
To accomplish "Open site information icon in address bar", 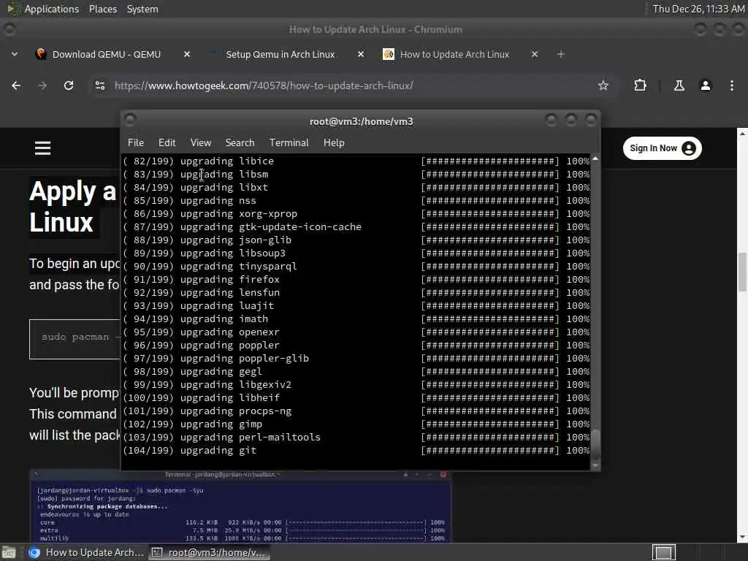I will pos(99,85).
